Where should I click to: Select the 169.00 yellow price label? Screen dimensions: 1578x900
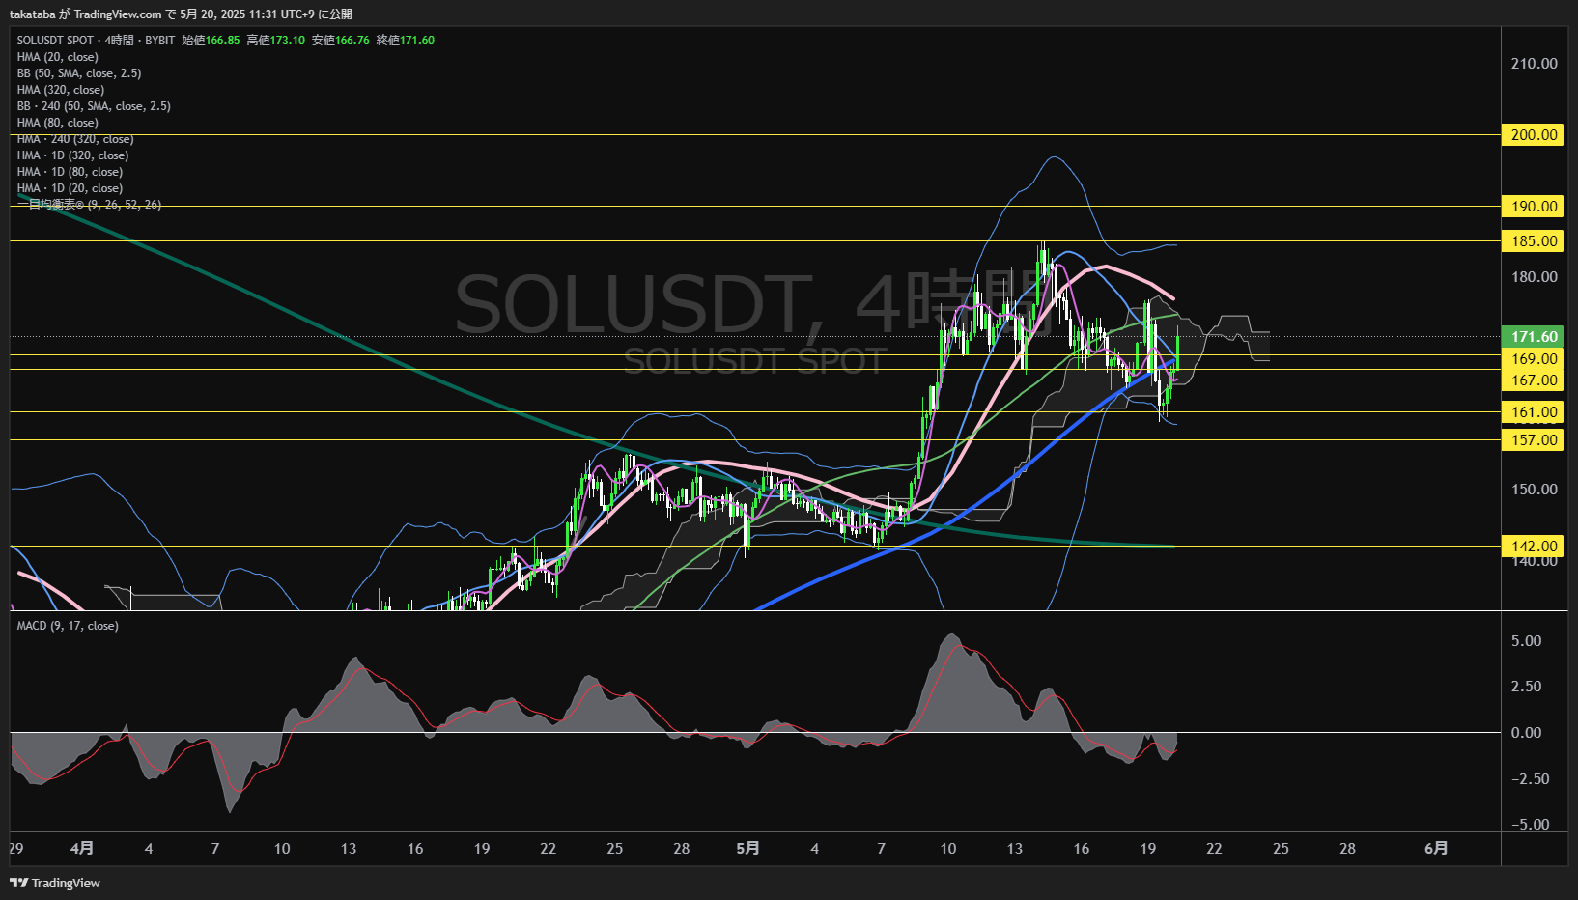point(1534,359)
